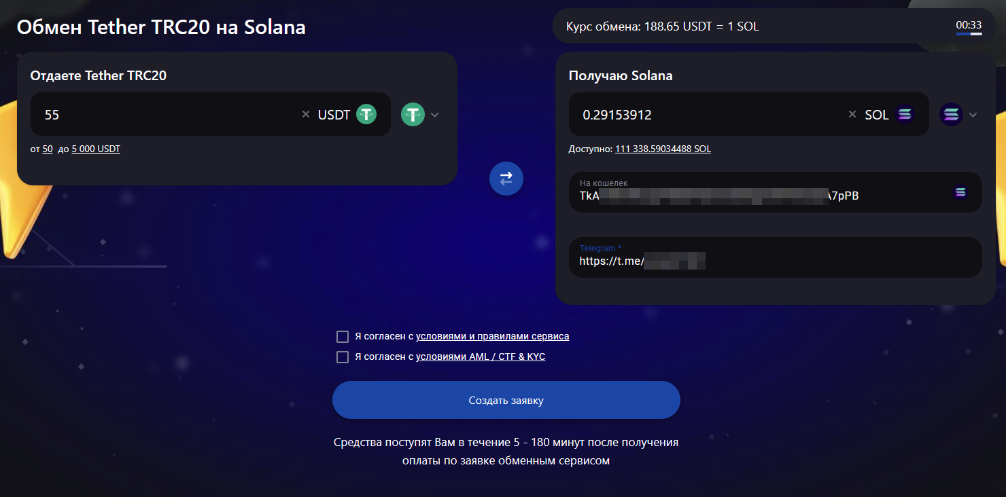1006x497 pixels.
Task: Open the условиями и правилами сервиса link
Action: click(x=492, y=336)
